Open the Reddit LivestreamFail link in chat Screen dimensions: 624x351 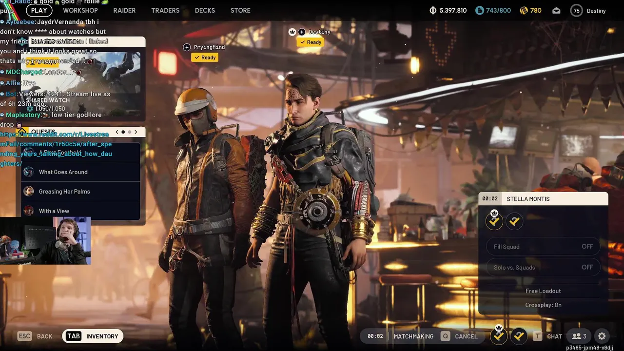(x=56, y=149)
